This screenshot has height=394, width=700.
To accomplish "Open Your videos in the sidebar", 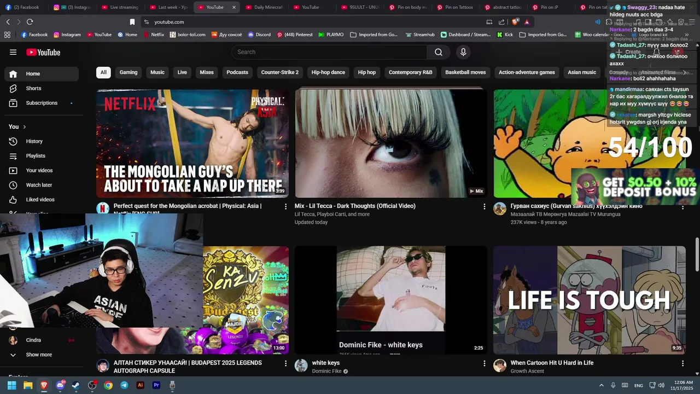I will 42,170.
